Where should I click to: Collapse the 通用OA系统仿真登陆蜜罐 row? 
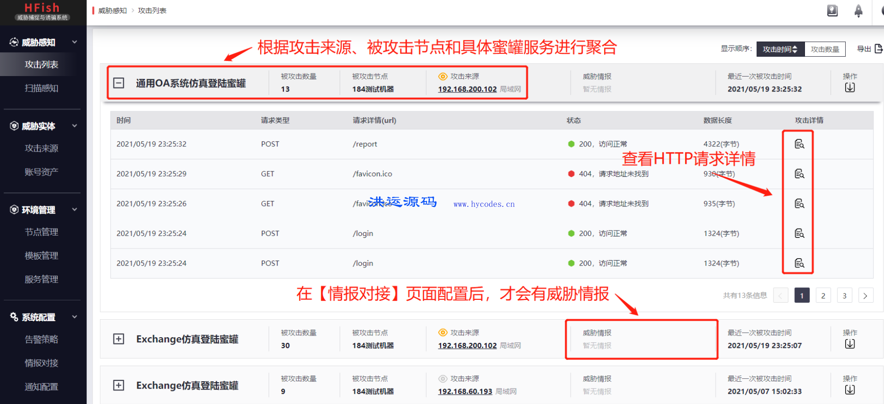click(x=119, y=83)
